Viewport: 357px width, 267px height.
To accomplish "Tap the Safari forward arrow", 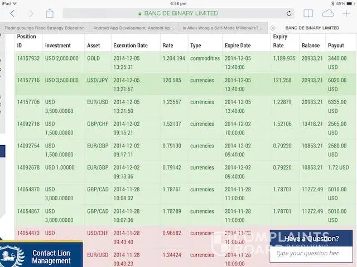I will click(x=31, y=14).
